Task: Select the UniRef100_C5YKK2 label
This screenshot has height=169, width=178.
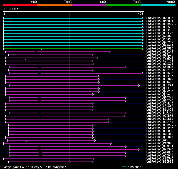Action: tap(160, 39)
